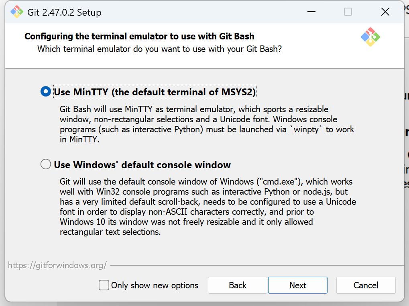Click the "Only show new options" label text
The image size is (409, 306).
tap(155, 285)
